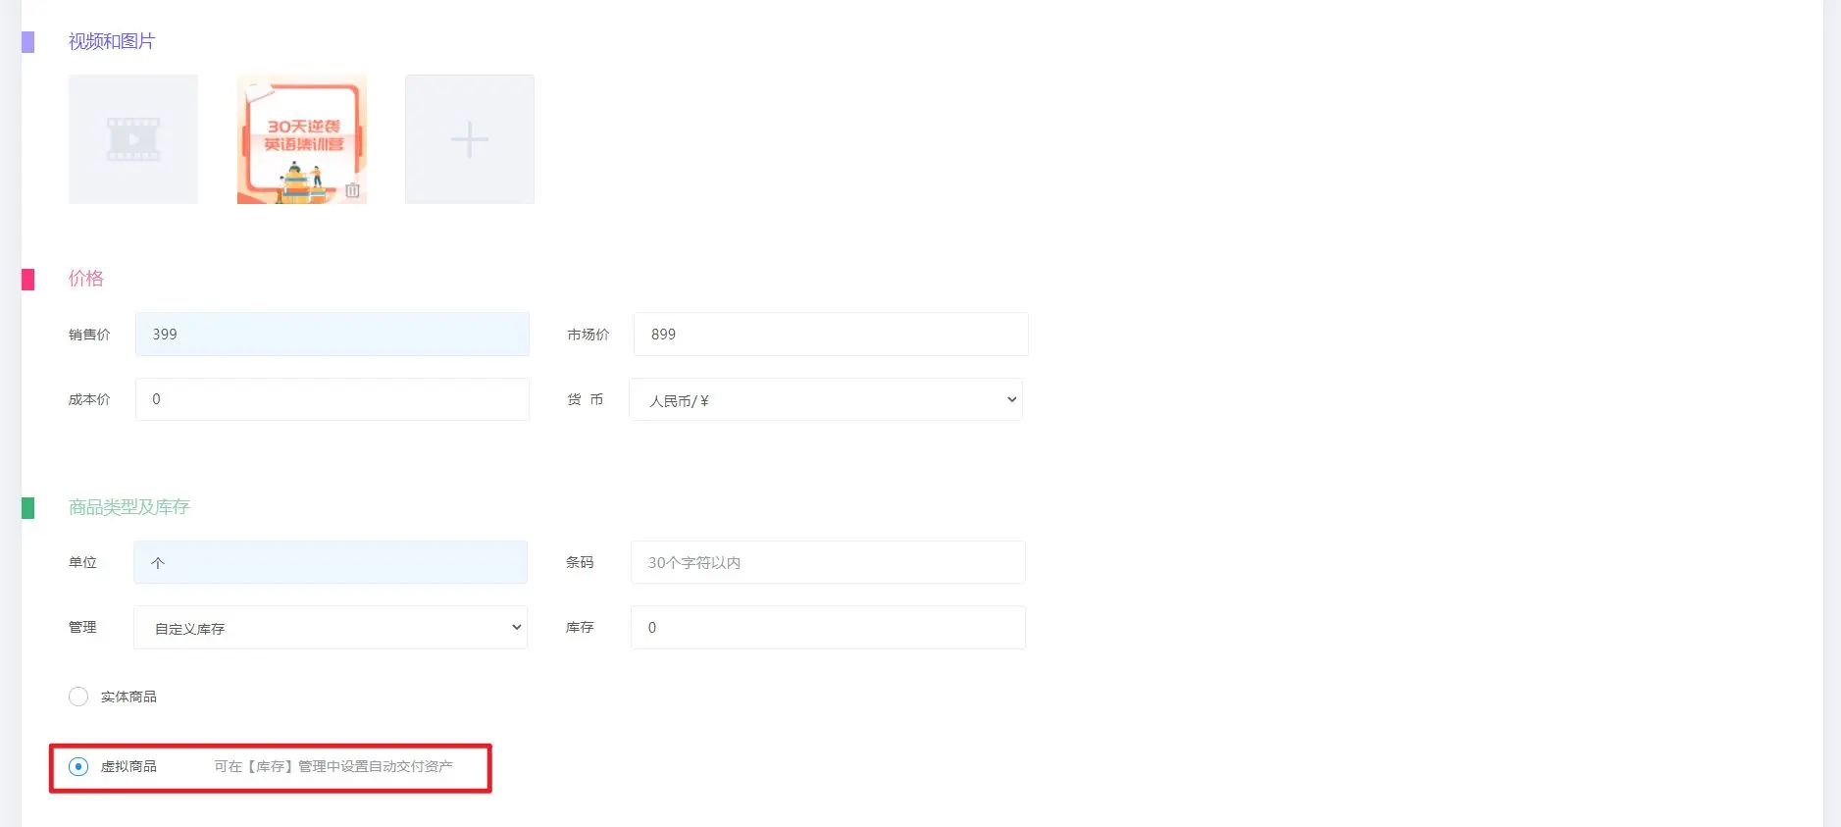Delete the product image via trash icon
This screenshot has height=827, width=1841.
tap(352, 190)
